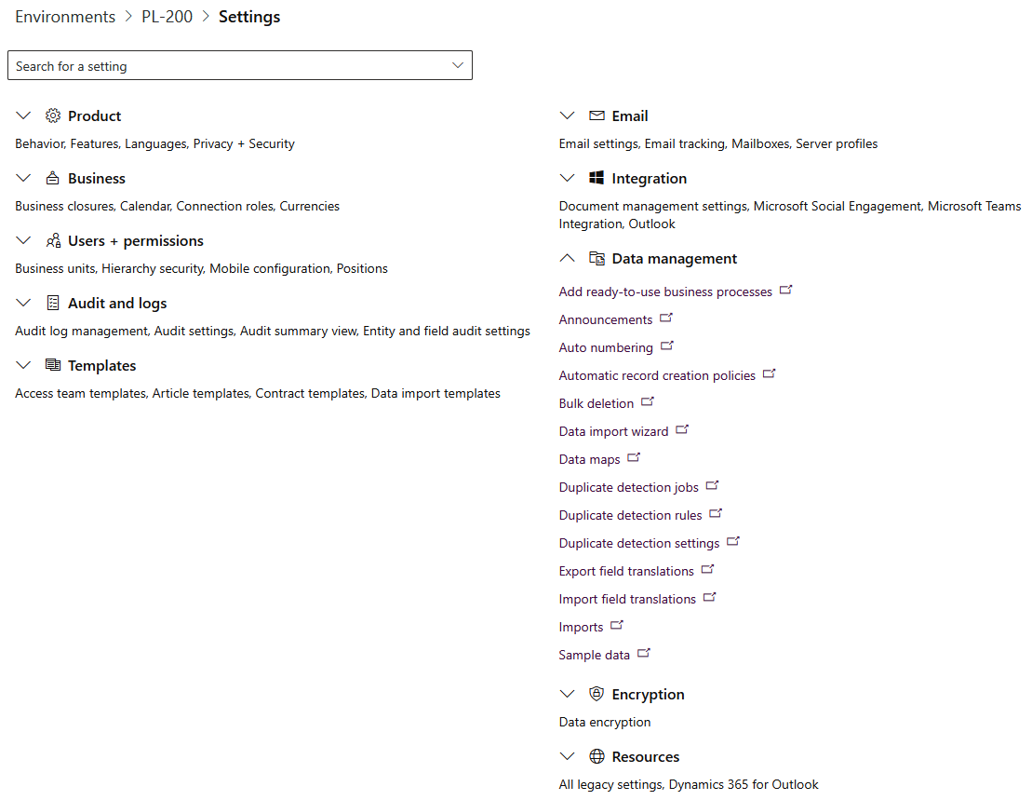Viewport: 1032px width, 800px height.
Task: Click the Email envelope icon
Action: (x=596, y=115)
